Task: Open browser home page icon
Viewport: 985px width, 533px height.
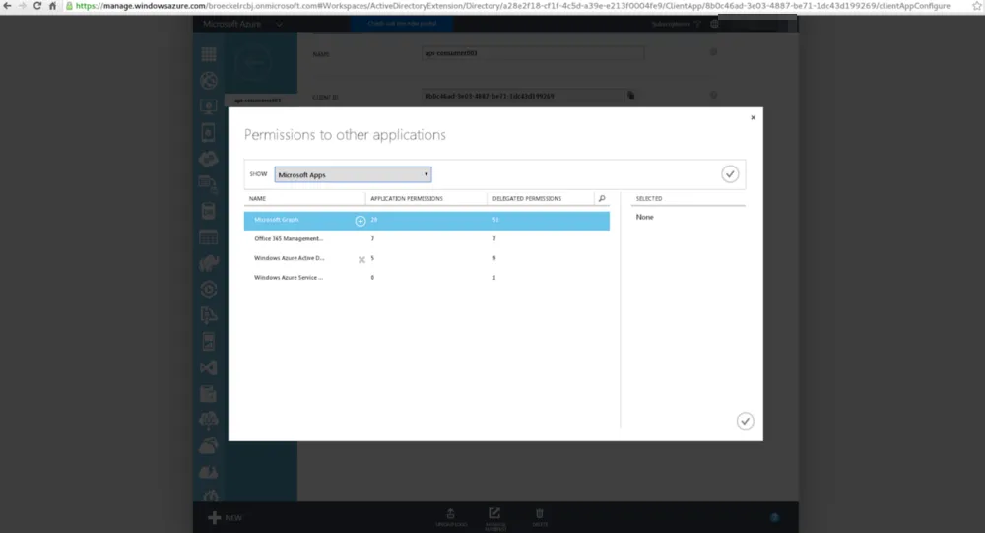Action: point(53,6)
